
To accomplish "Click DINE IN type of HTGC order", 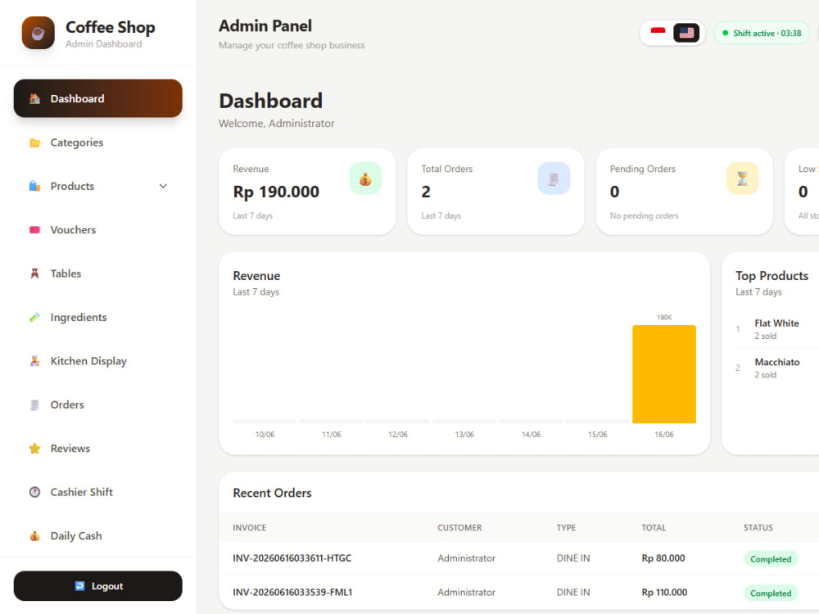I will coord(573,558).
